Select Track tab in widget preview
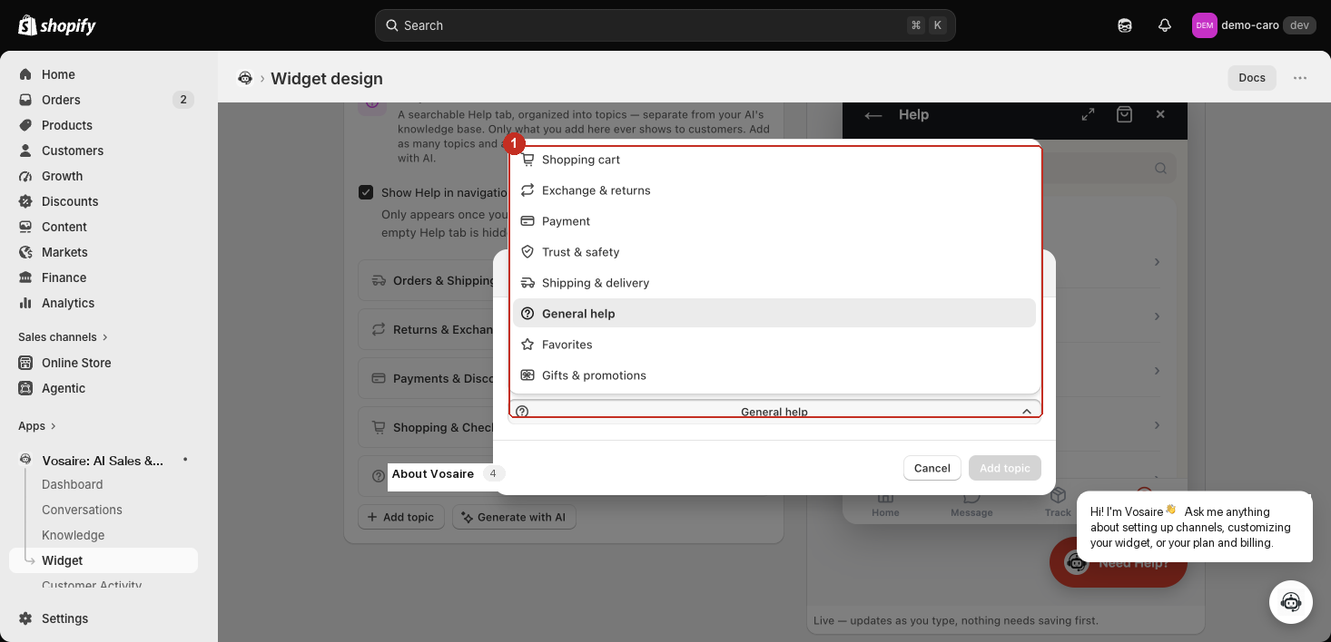The height and width of the screenshot is (642, 1331). [x=1058, y=503]
